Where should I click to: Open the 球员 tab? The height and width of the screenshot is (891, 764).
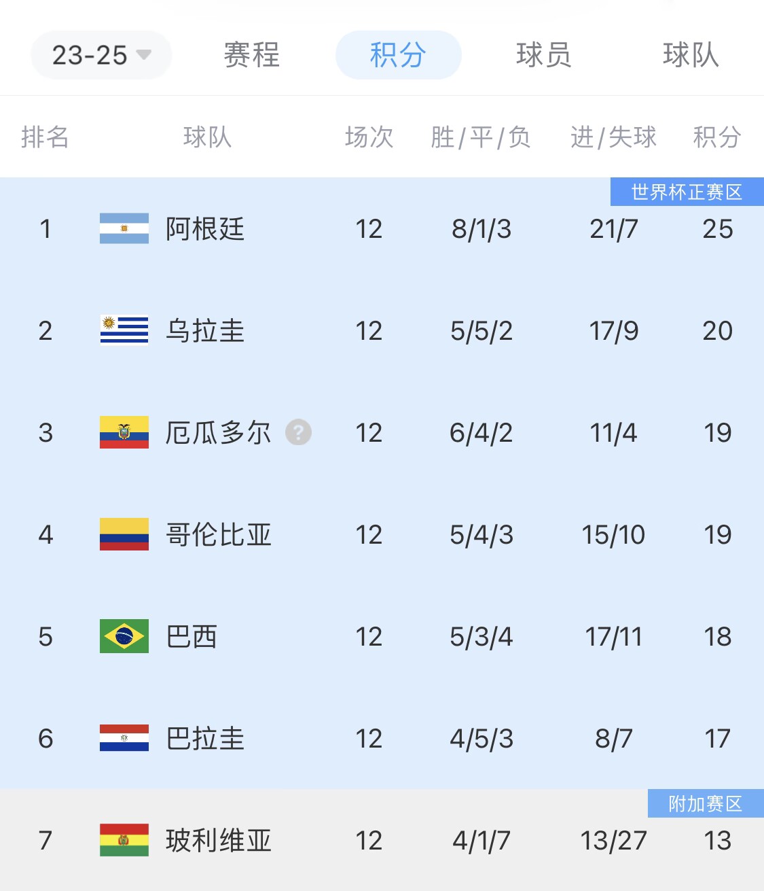pyautogui.click(x=543, y=55)
